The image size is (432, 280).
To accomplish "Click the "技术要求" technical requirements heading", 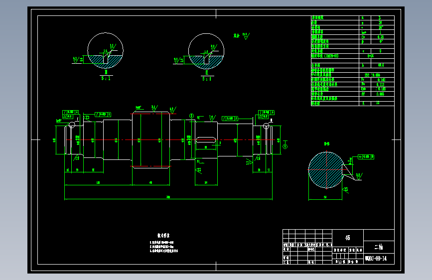I will click(x=163, y=235).
